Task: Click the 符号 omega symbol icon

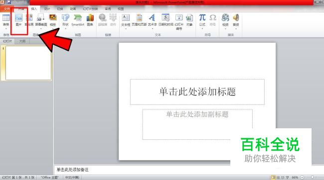Action: coord(213,17)
